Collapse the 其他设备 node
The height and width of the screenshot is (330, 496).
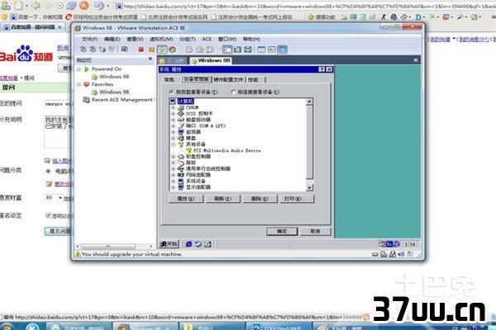point(173,144)
